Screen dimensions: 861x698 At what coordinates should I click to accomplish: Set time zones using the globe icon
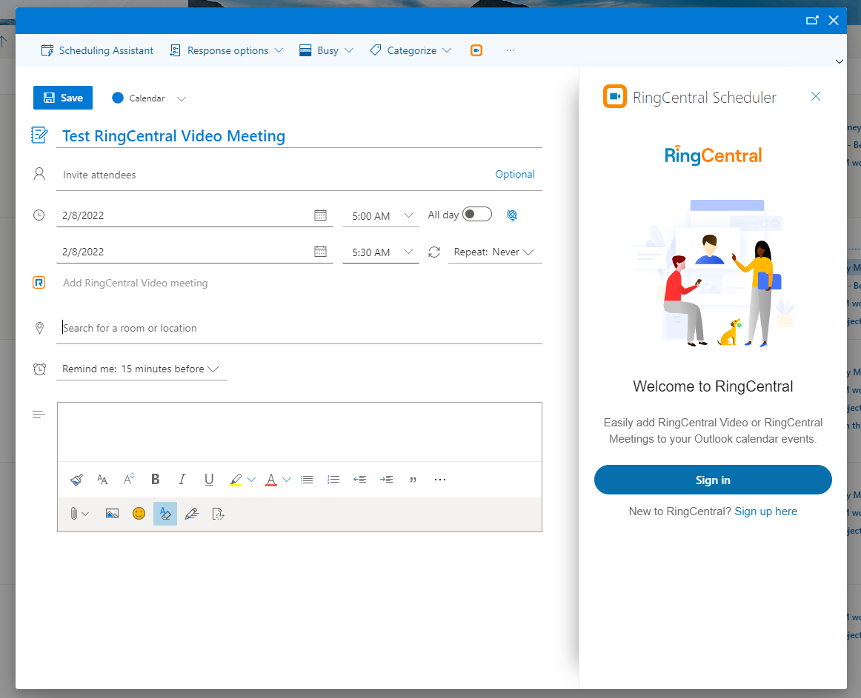pos(512,215)
